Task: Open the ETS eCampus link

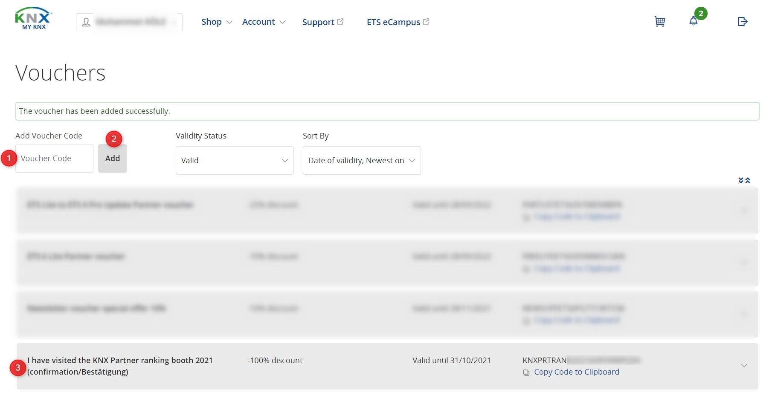Action: (x=398, y=22)
